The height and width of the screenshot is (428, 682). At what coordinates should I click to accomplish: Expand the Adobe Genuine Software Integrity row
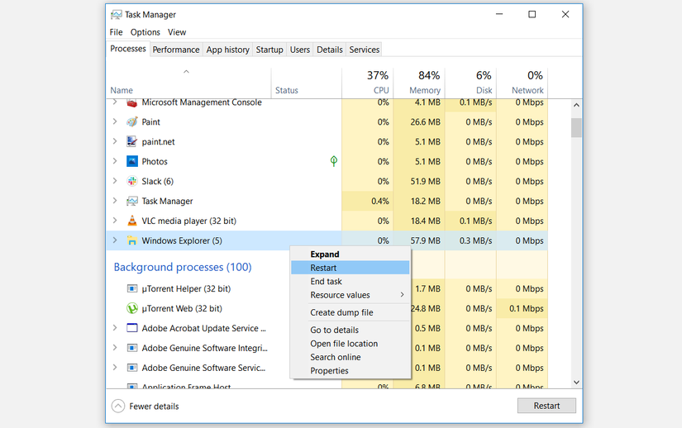pyautogui.click(x=115, y=348)
